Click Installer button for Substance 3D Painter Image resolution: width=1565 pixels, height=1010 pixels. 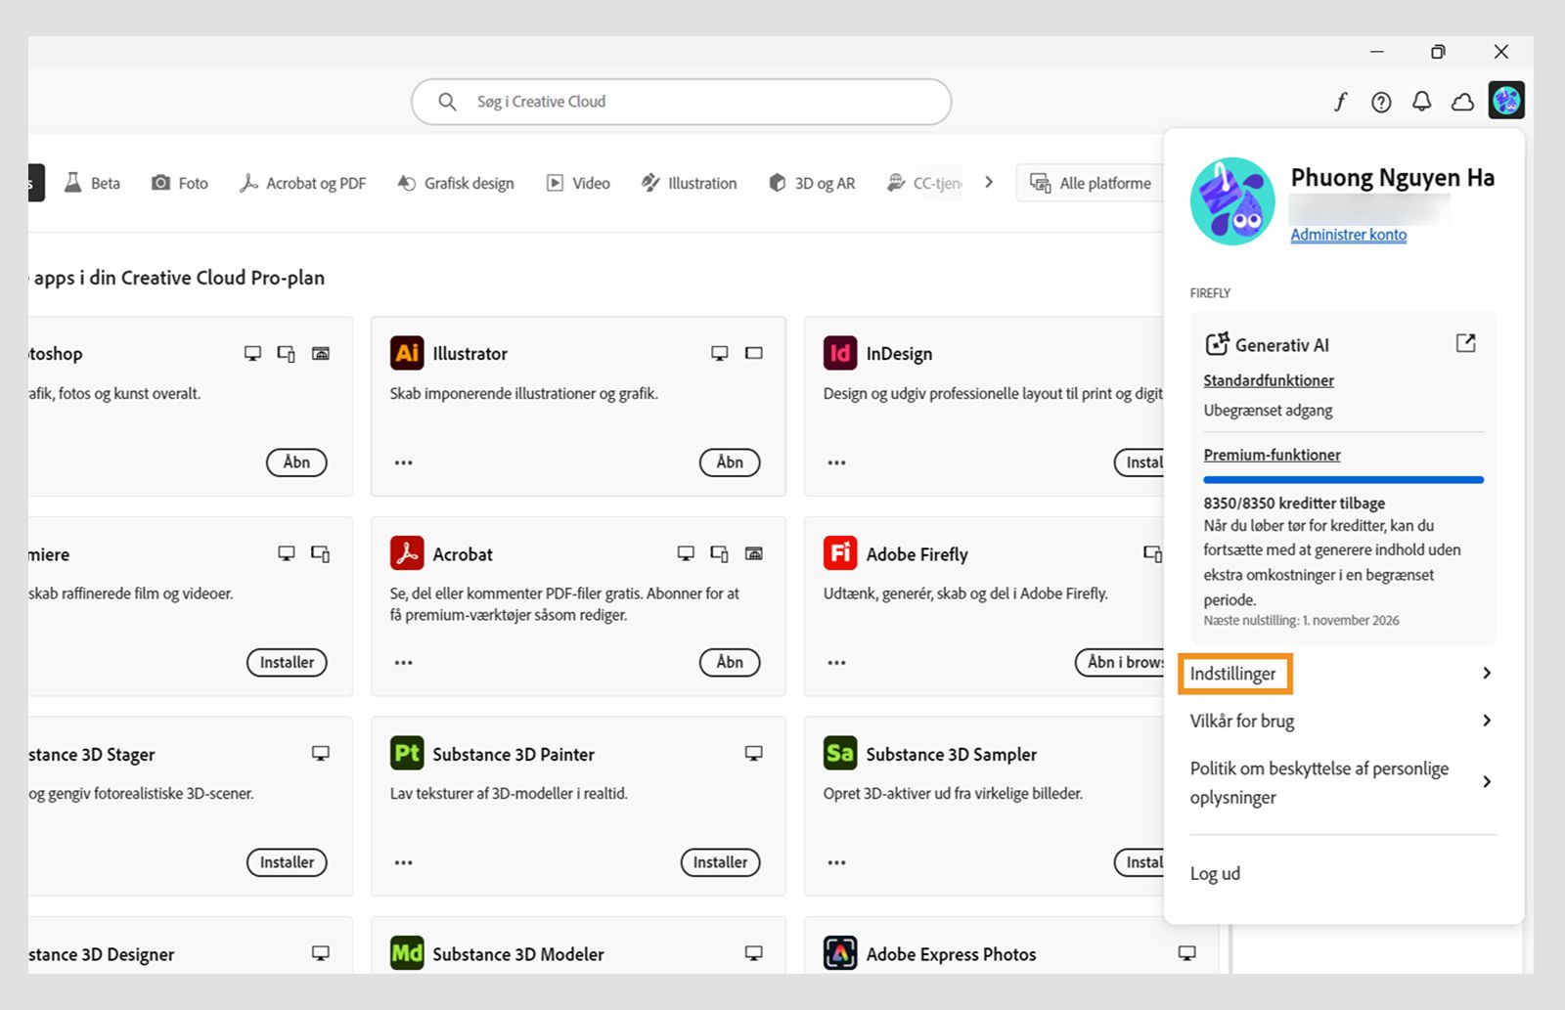click(x=720, y=862)
